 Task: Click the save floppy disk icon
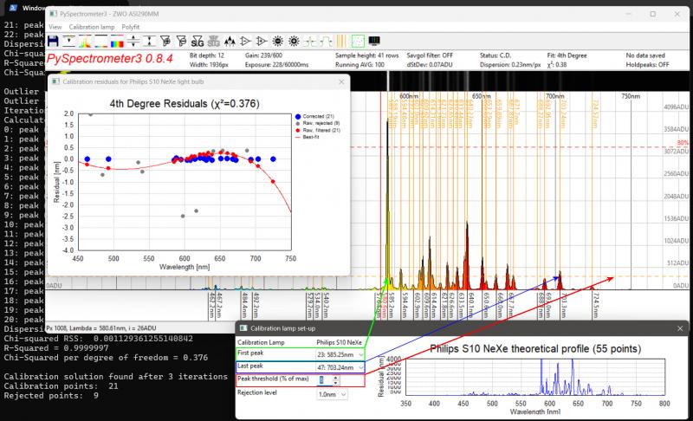click(53, 41)
